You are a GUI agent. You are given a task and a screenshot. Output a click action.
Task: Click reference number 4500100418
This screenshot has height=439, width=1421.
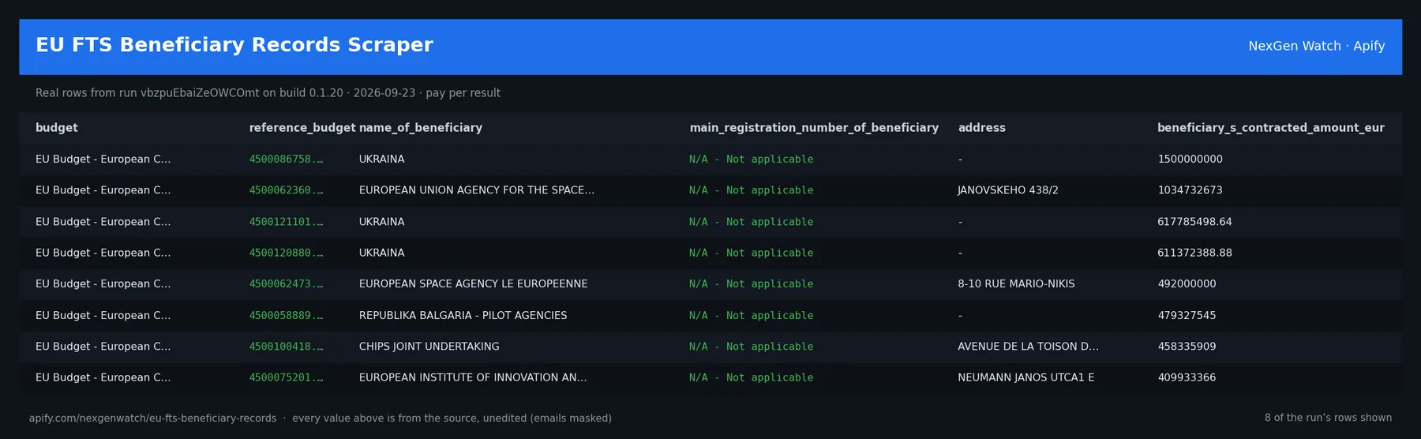pyautogui.click(x=286, y=347)
